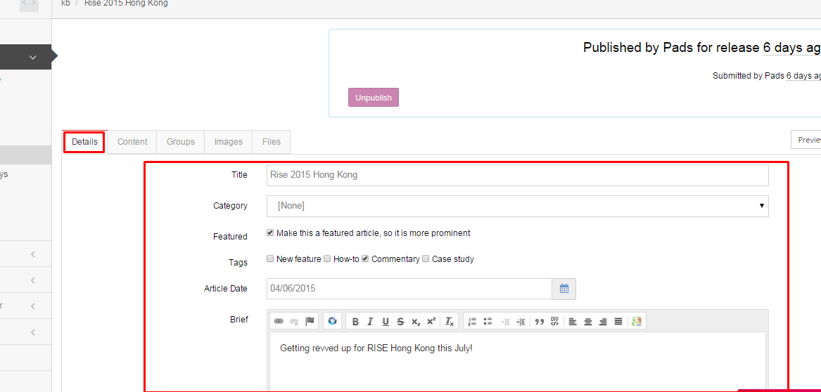
Task: Click the underline formatting icon
Action: click(x=386, y=322)
